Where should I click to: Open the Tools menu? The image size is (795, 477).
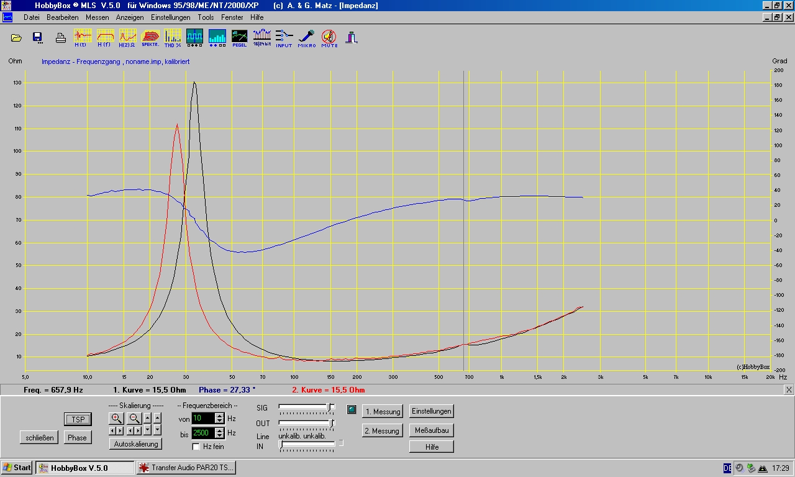pos(206,17)
